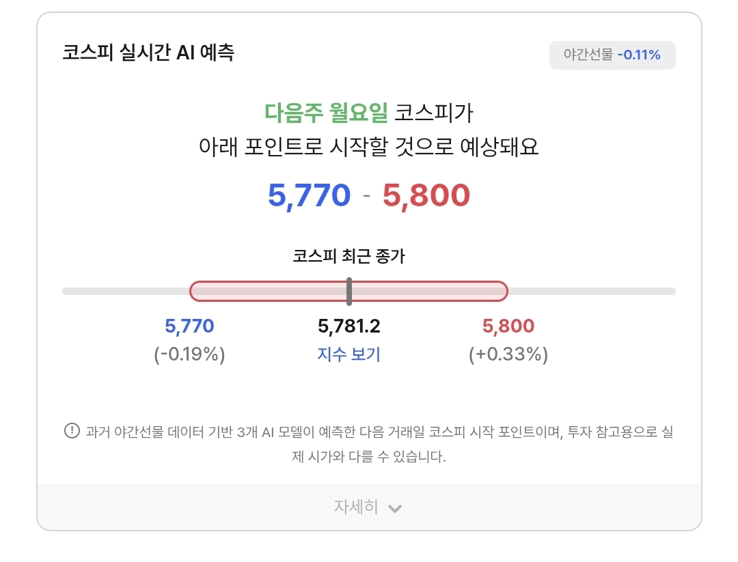Click the (+0.33%) change label
Viewport: 738px width, 562px height.
pos(508,354)
